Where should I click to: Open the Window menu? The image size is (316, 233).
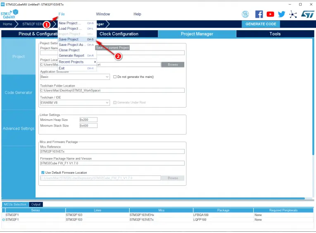[103, 14]
